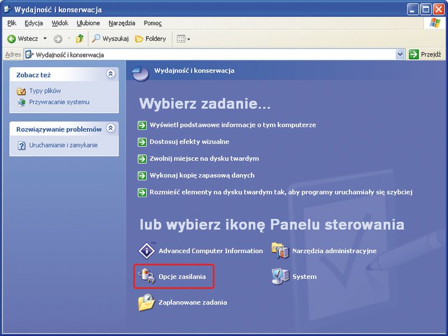Click arrow icon next to Dostosuj efekty wizualne
The height and width of the screenshot is (336, 448).
142,142
